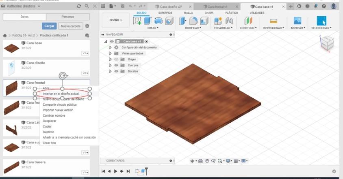
Task: Click the Pan hand tool
Action: pos(207,161)
